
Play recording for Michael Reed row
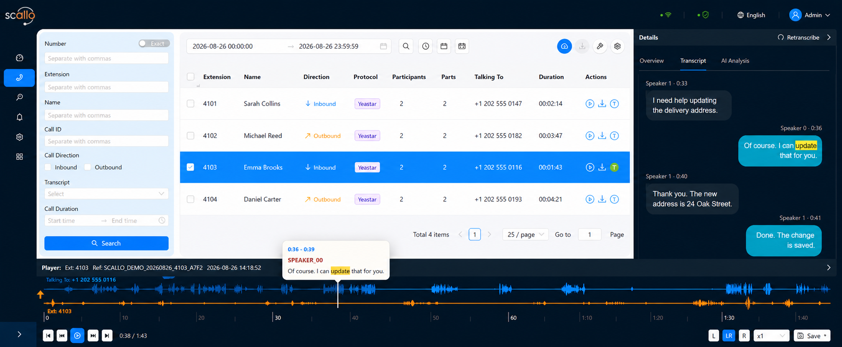click(590, 135)
